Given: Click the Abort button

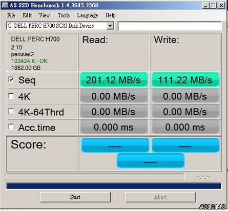Looking at the screenshot, I should point(160,197).
